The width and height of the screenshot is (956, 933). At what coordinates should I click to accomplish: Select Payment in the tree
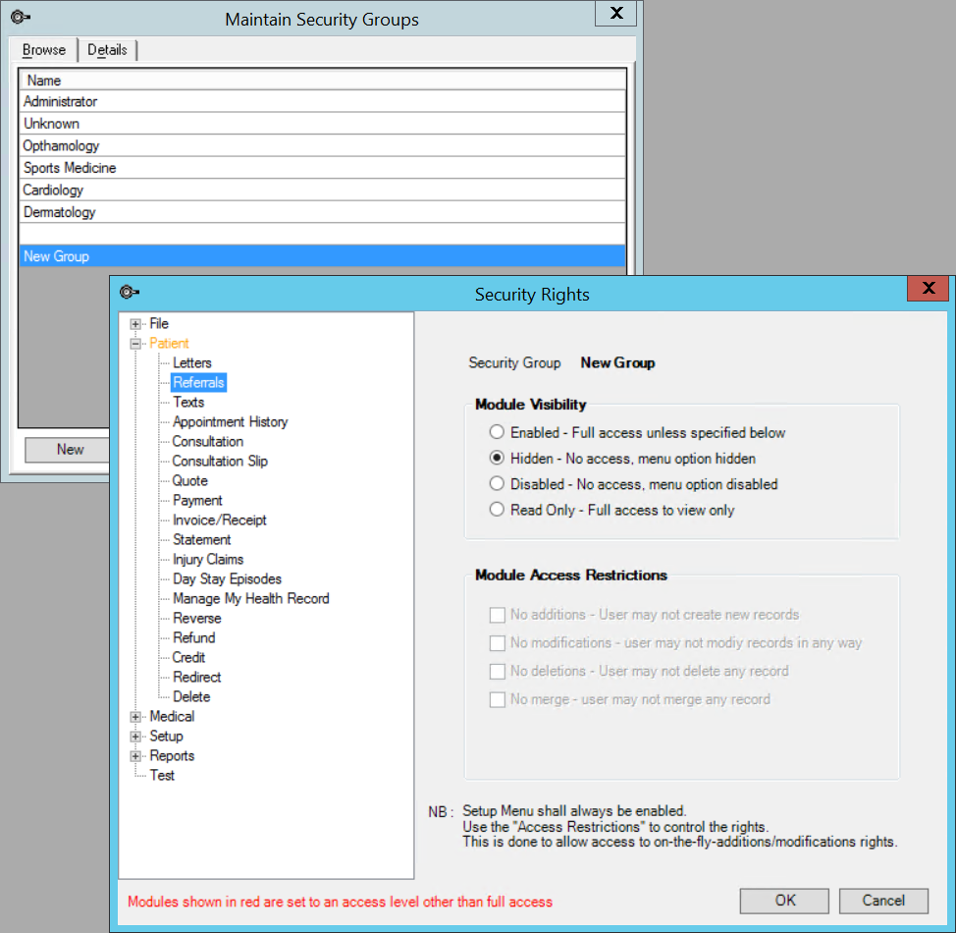[197, 500]
